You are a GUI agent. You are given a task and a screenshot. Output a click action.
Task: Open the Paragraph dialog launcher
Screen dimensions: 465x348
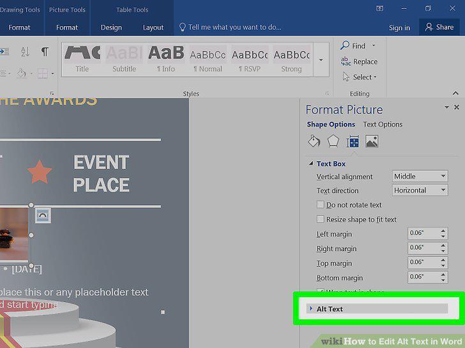[52, 94]
